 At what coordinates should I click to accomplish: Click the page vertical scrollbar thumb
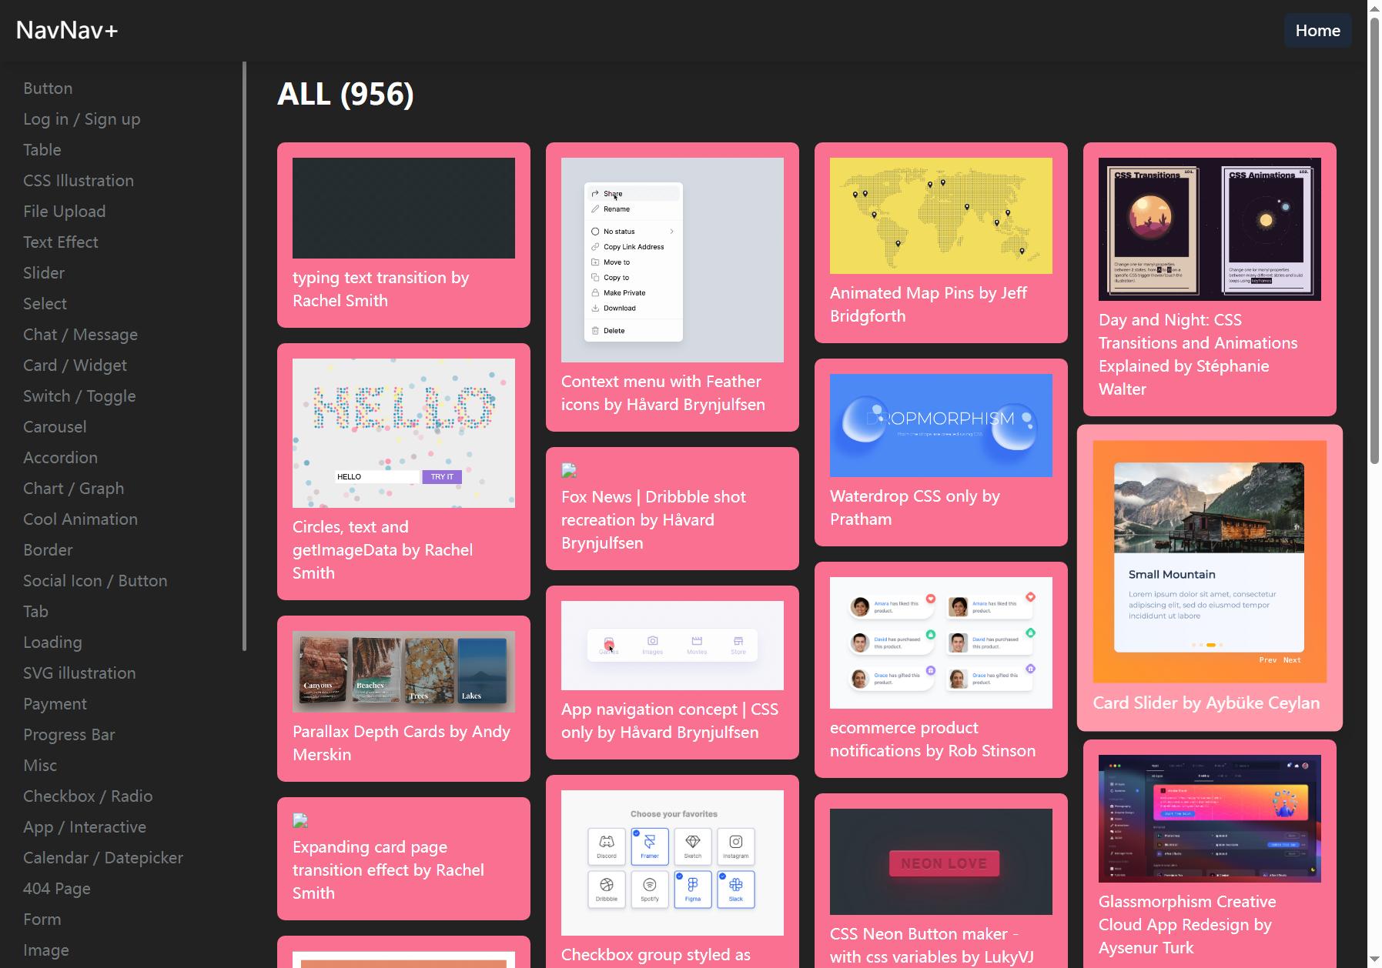pos(1375,240)
